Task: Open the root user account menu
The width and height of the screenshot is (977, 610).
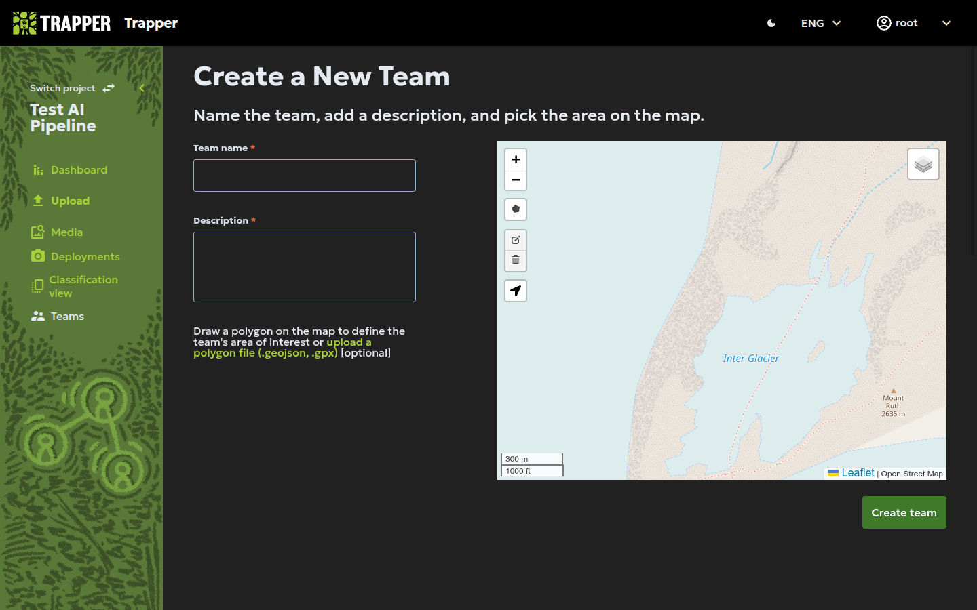Action: [913, 23]
